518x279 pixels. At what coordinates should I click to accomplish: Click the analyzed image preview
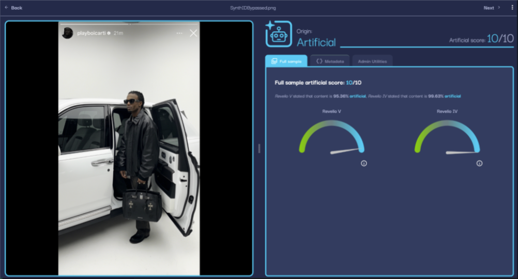(x=129, y=148)
